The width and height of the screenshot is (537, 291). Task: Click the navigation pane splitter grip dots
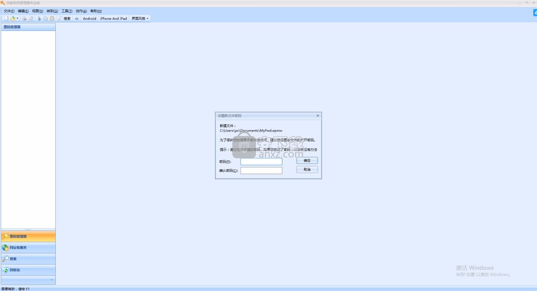click(28, 230)
